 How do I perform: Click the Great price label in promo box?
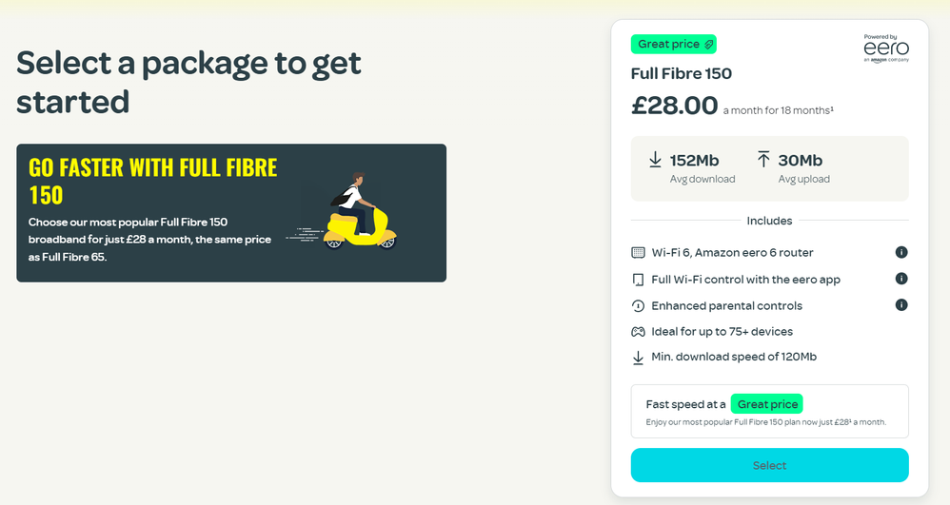(766, 403)
